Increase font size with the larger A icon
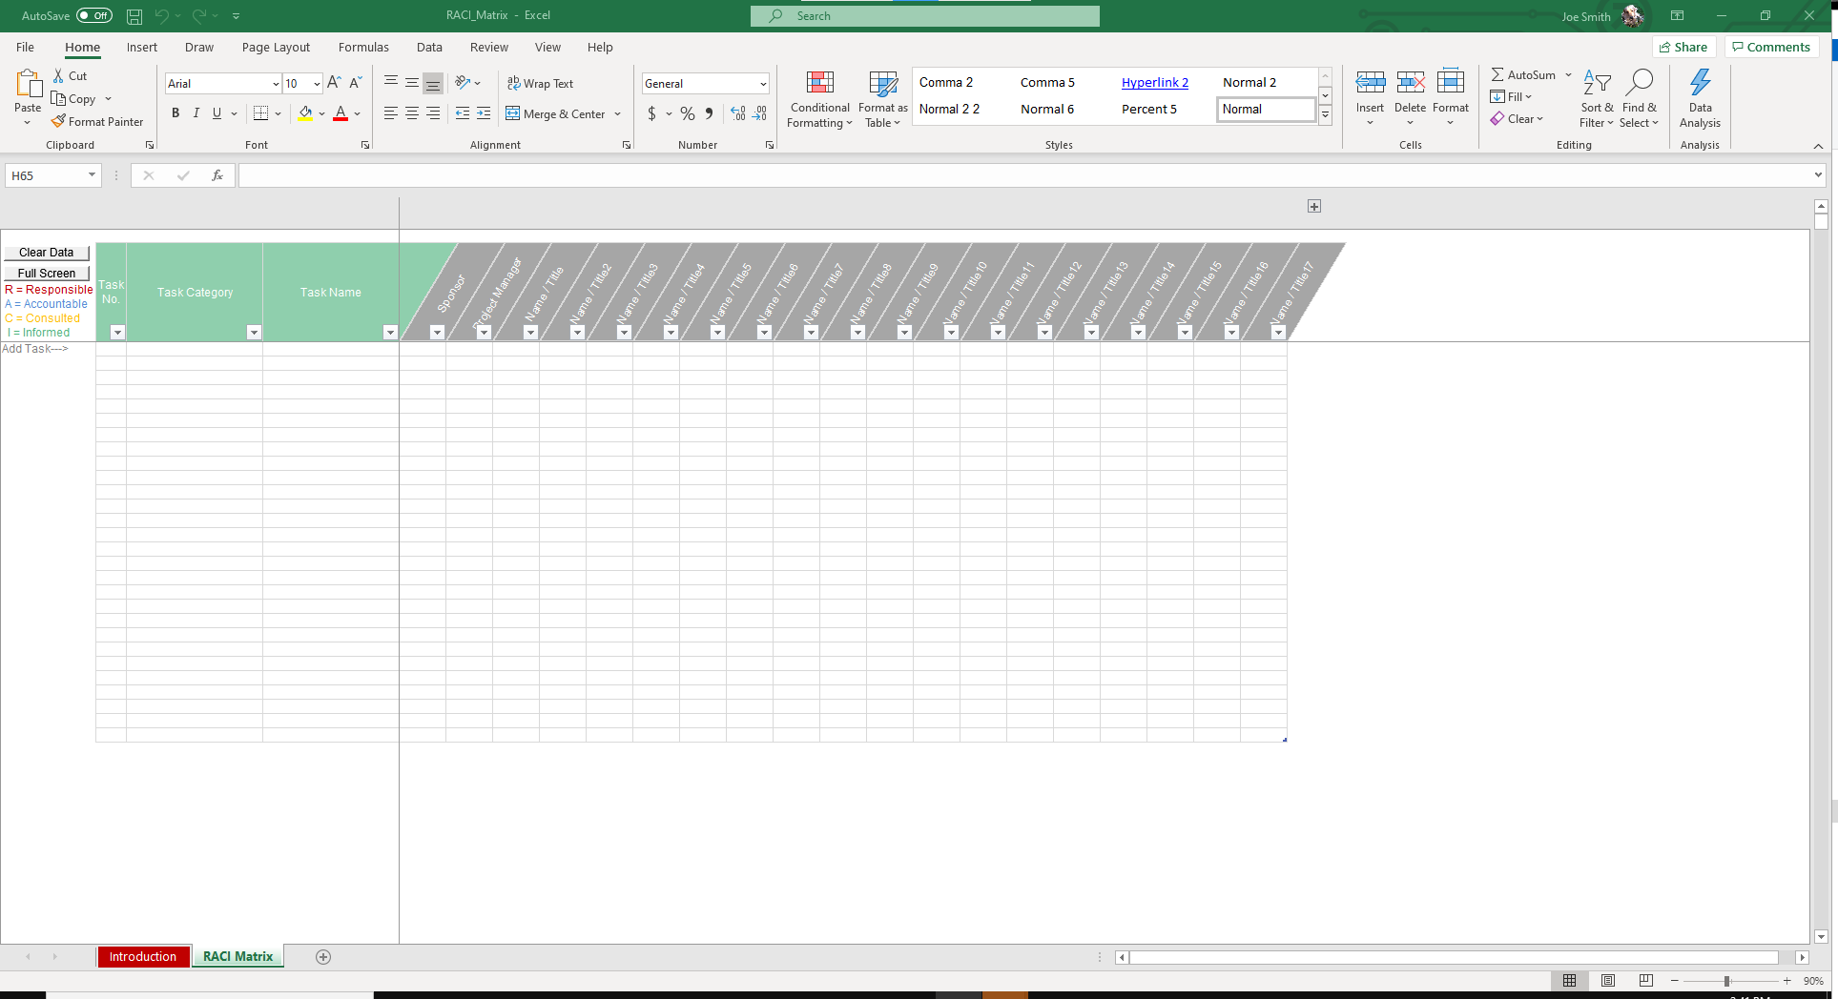The height and width of the screenshot is (999, 1838). (334, 83)
